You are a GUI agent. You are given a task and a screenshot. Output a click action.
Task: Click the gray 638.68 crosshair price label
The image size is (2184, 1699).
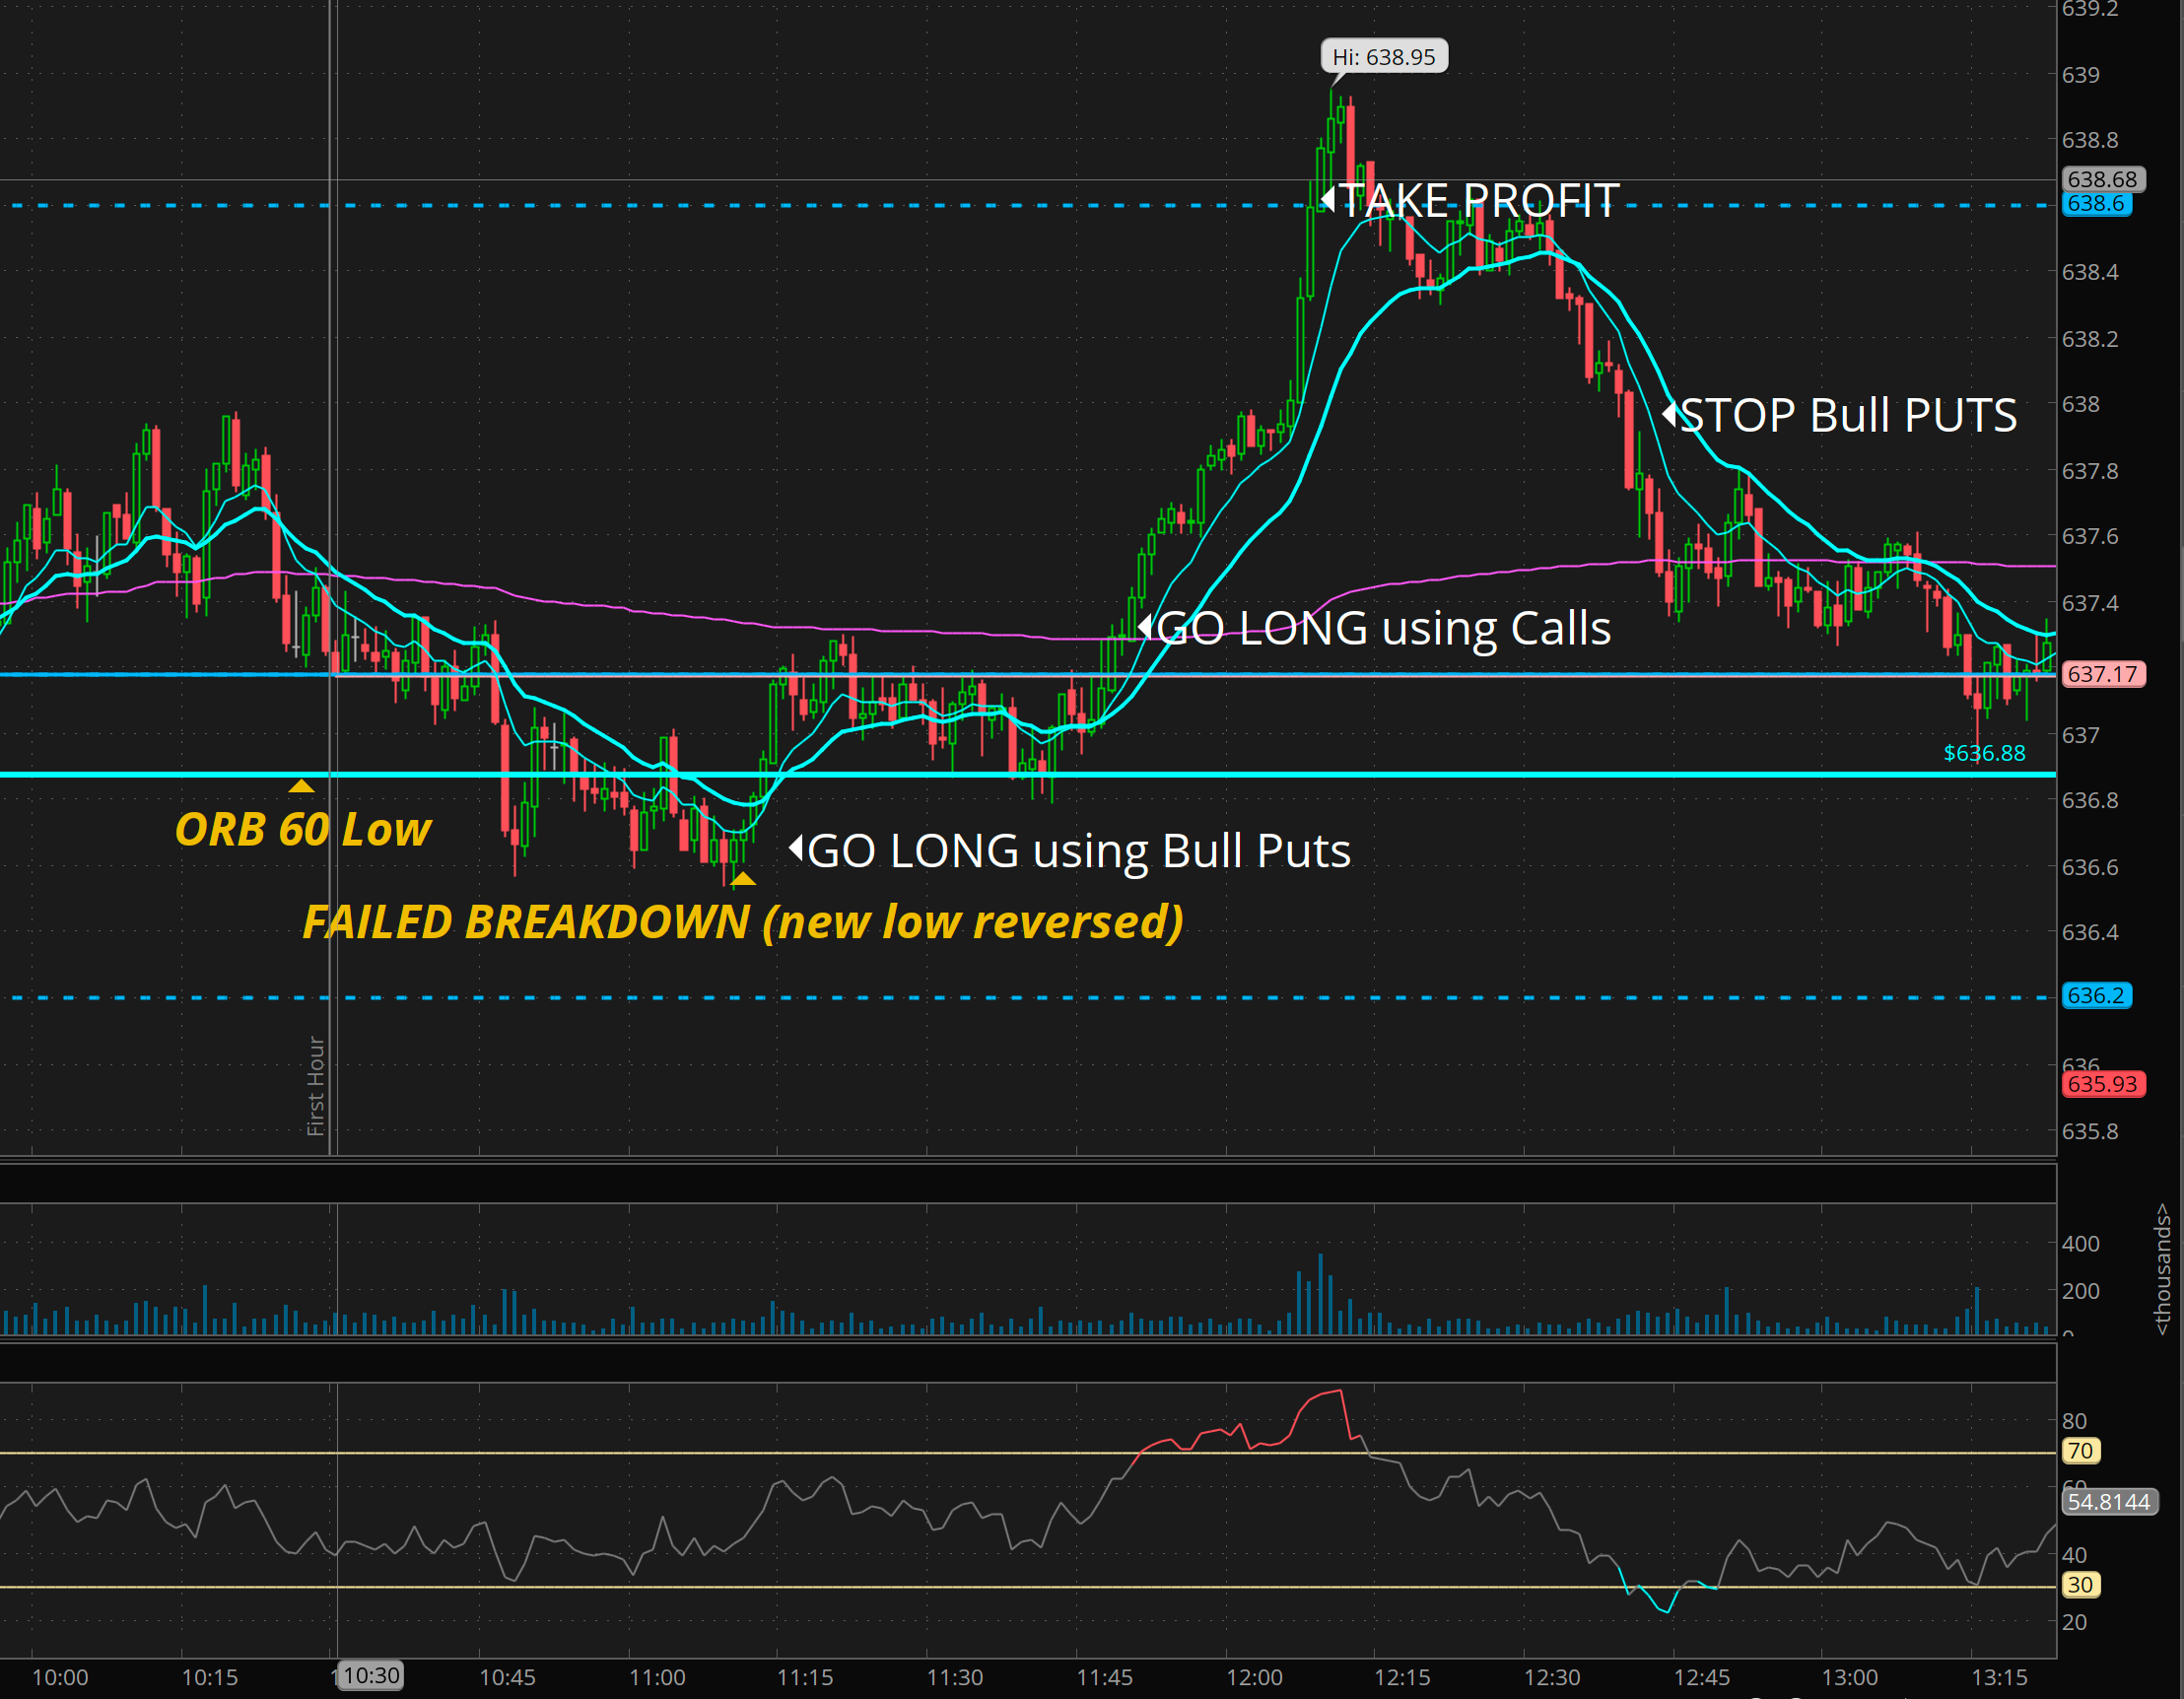click(2102, 179)
